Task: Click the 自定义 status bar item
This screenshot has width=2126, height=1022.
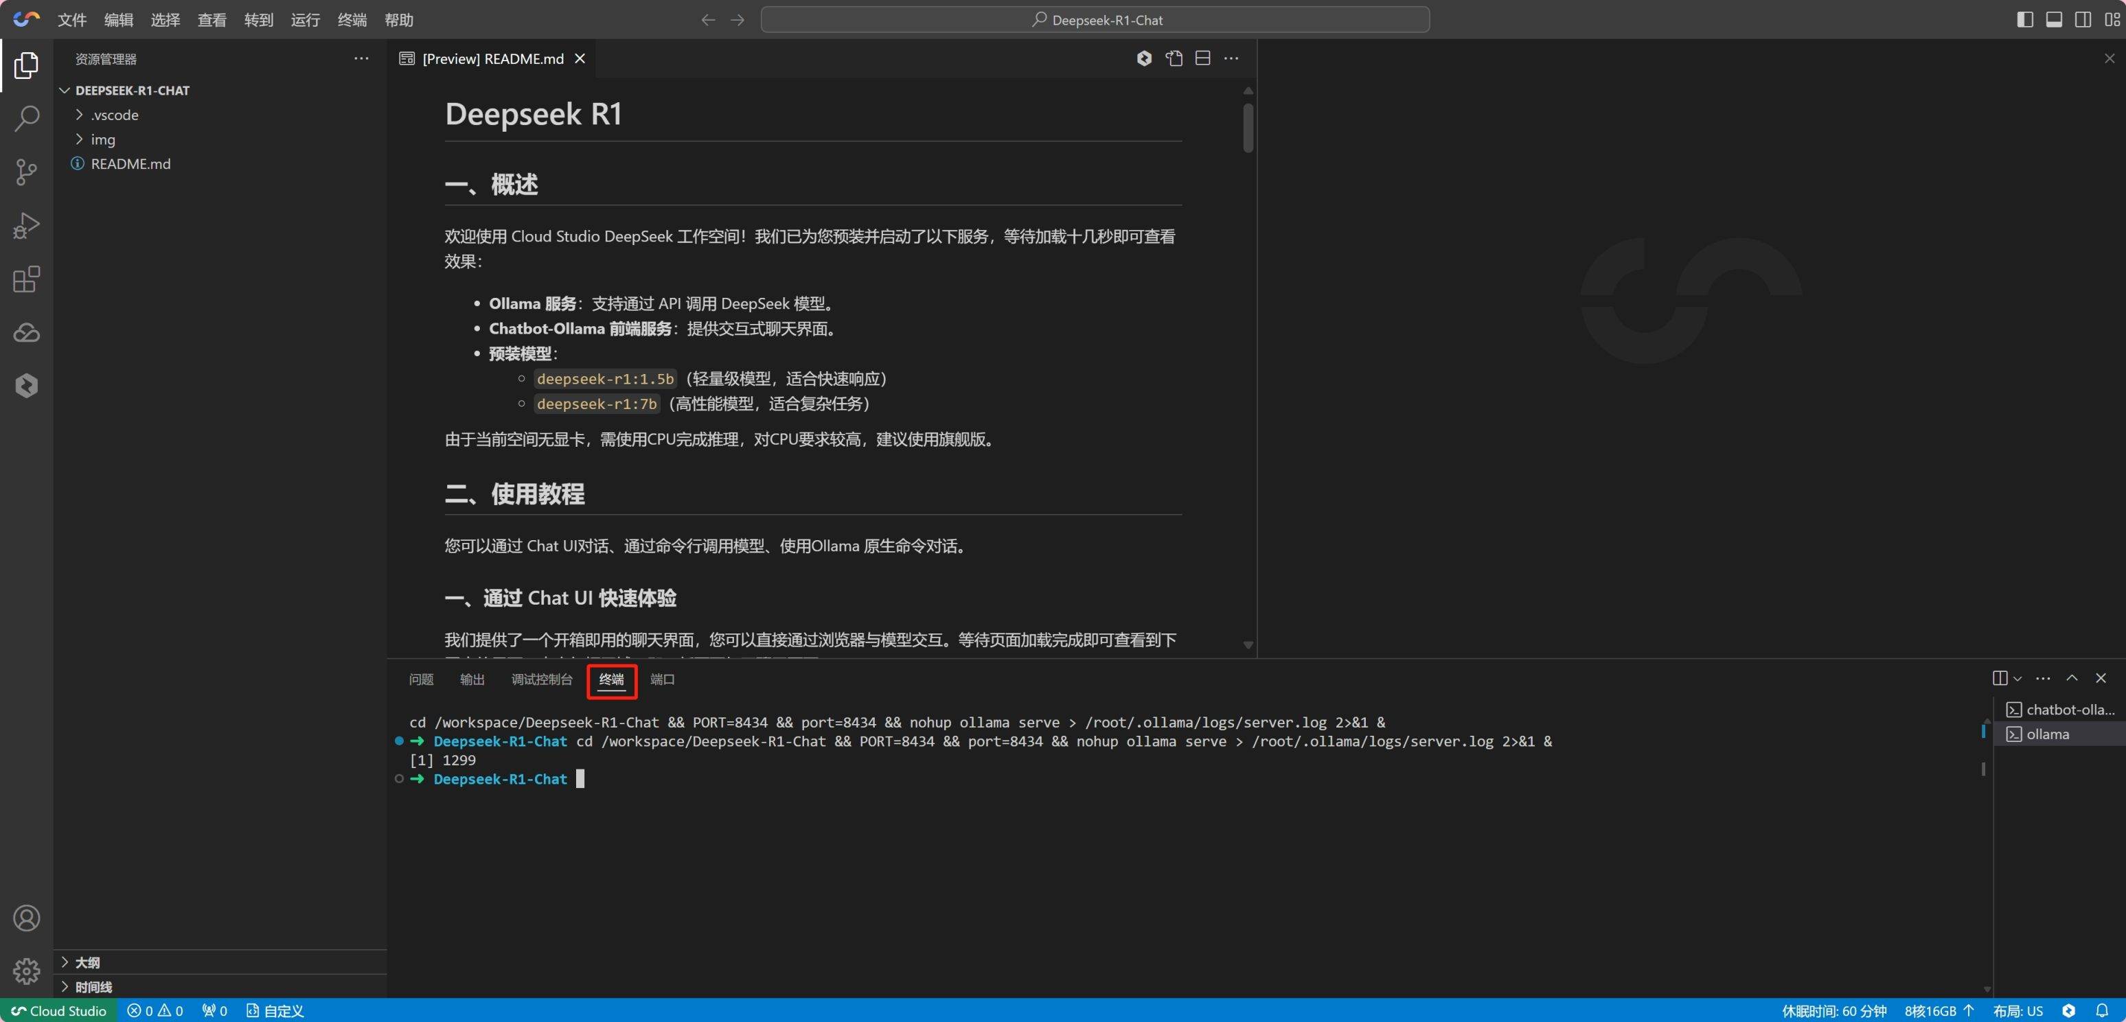Action: click(275, 1010)
